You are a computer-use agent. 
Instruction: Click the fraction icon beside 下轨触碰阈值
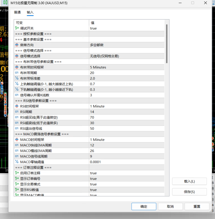17,89
